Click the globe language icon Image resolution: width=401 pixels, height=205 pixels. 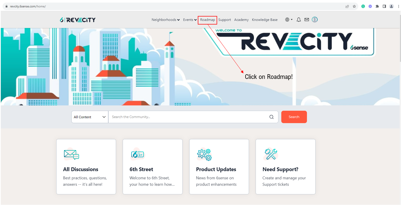coord(287,20)
